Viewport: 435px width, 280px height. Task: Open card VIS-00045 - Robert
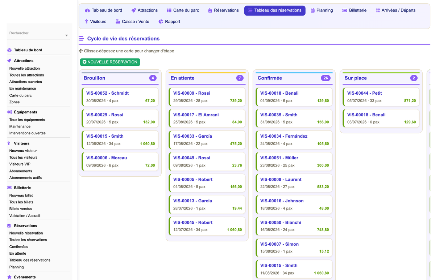[207, 226]
